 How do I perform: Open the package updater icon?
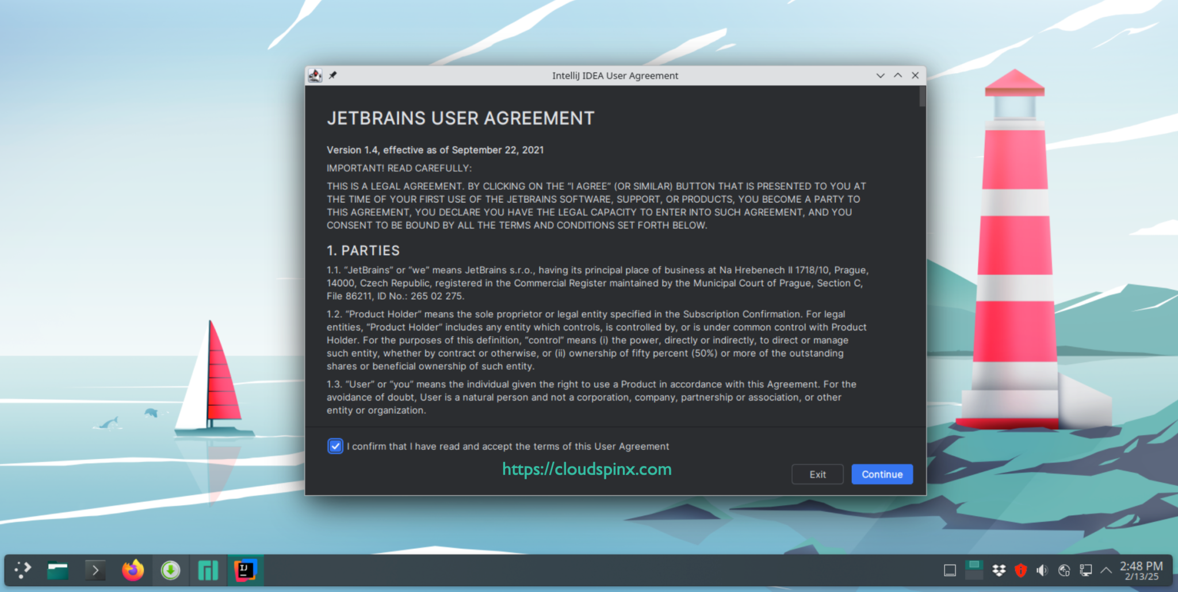point(170,570)
